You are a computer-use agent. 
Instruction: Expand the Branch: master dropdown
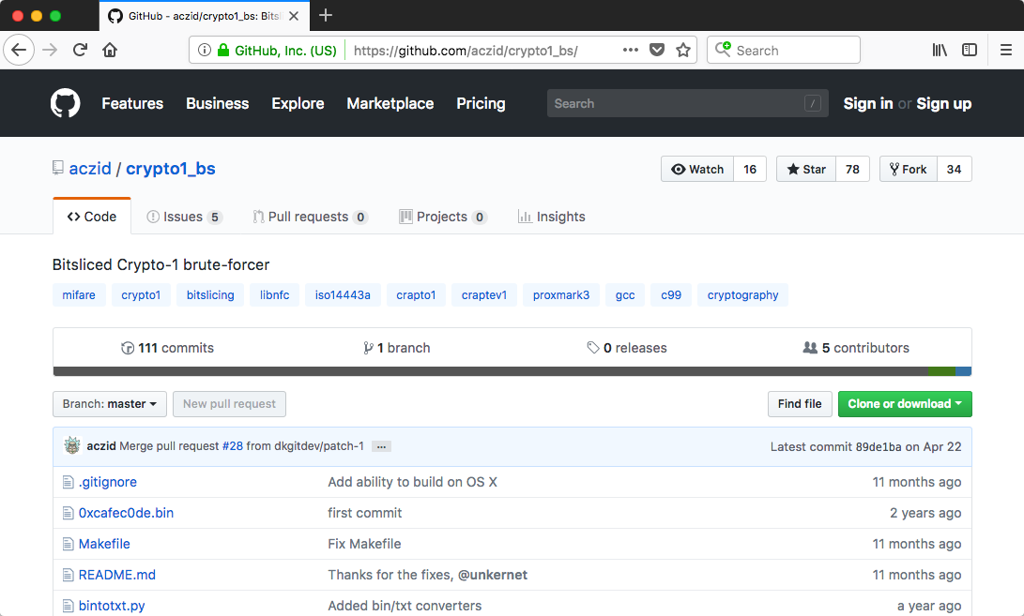tap(110, 404)
